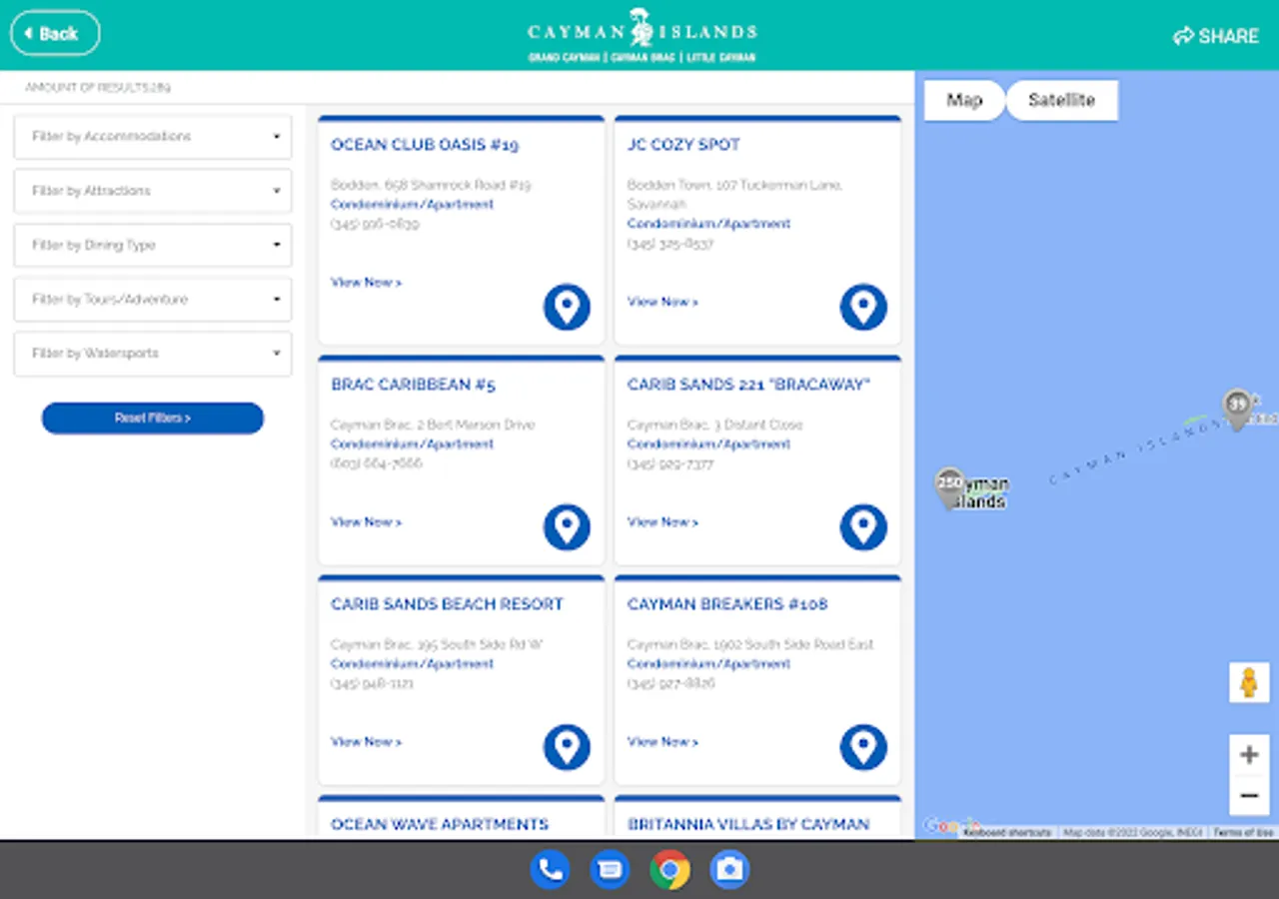This screenshot has width=1279, height=899.
Task: Open the map Terms of Use link
Action: [1243, 832]
